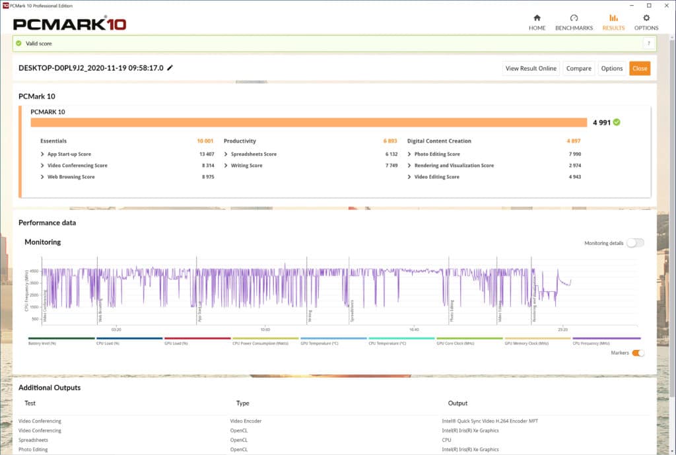Expand Photo Editing Score details
Image resolution: width=676 pixels, height=455 pixels.
(409, 154)
